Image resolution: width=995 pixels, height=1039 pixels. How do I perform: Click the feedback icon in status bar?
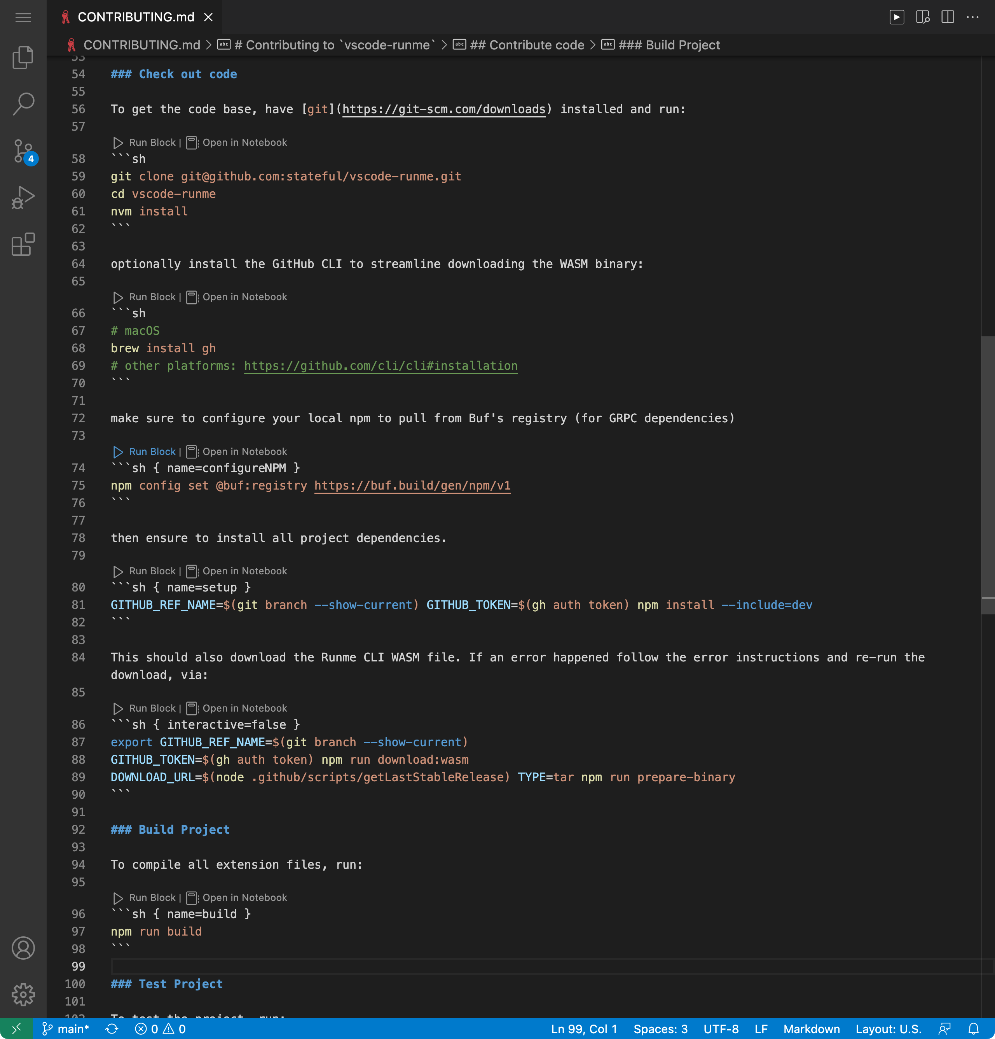(x=945, y=1029)
